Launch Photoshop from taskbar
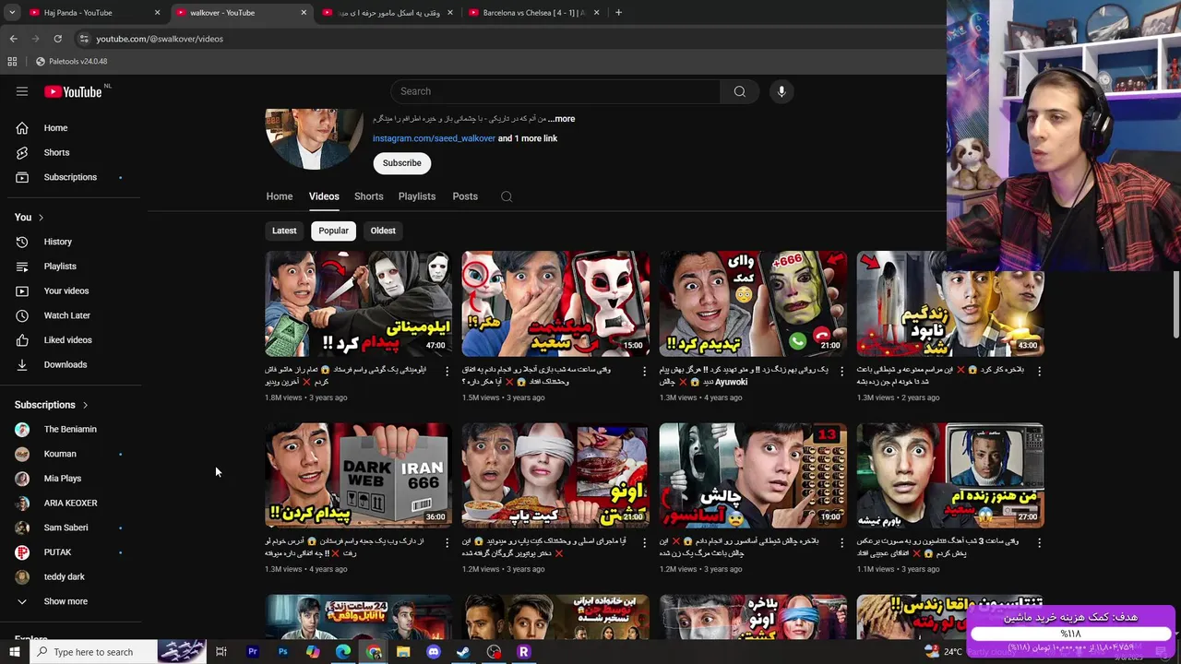The height and width of the screenshot is (664, 1181). coord(282,652)
